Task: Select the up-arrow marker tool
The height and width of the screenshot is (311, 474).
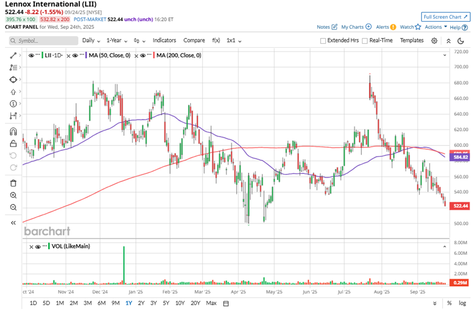Action: click(13, 91)
